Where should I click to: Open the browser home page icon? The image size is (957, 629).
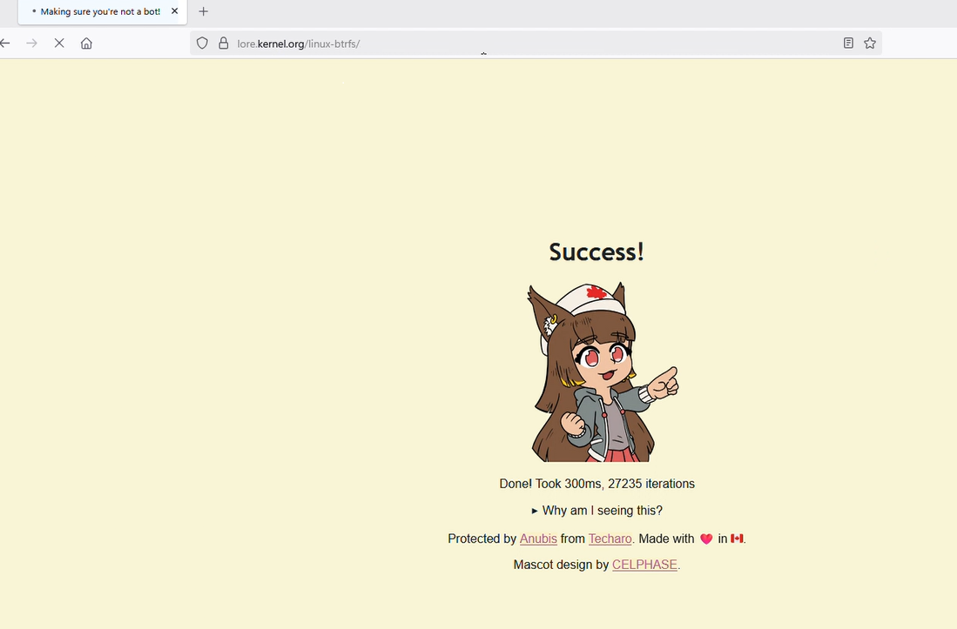(x=87, y=43)
